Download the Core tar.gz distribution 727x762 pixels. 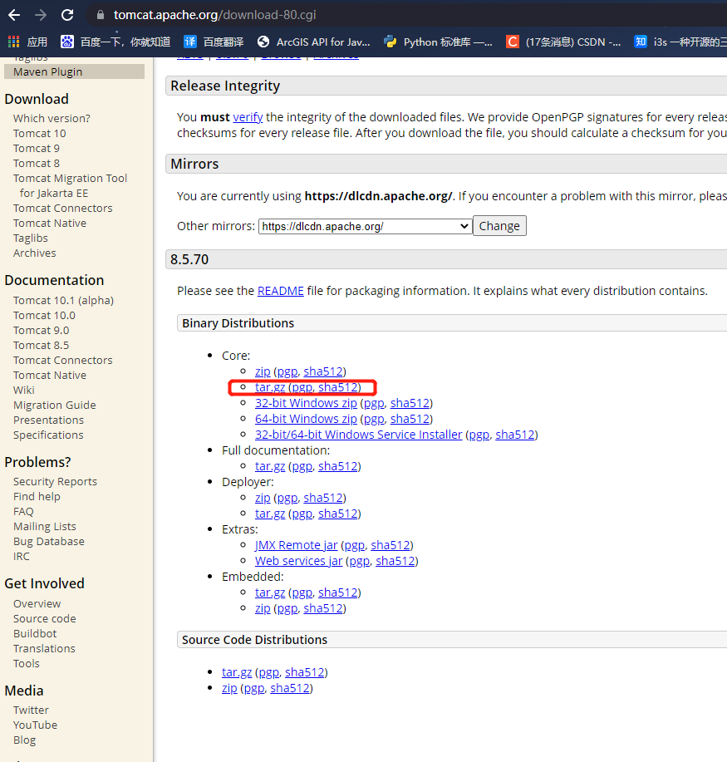point(270,387)
